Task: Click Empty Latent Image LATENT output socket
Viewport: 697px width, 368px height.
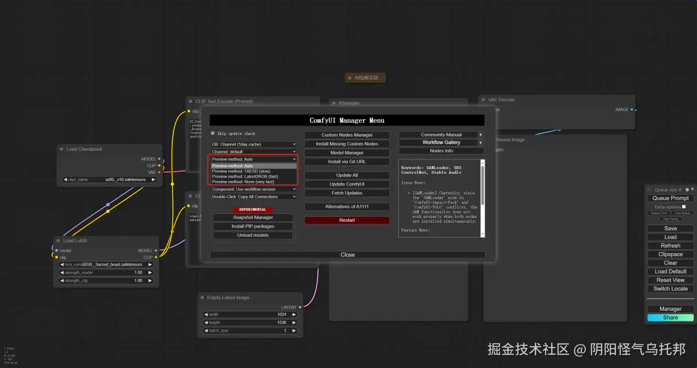Action: pyautogui.click(x=300, y=307)
